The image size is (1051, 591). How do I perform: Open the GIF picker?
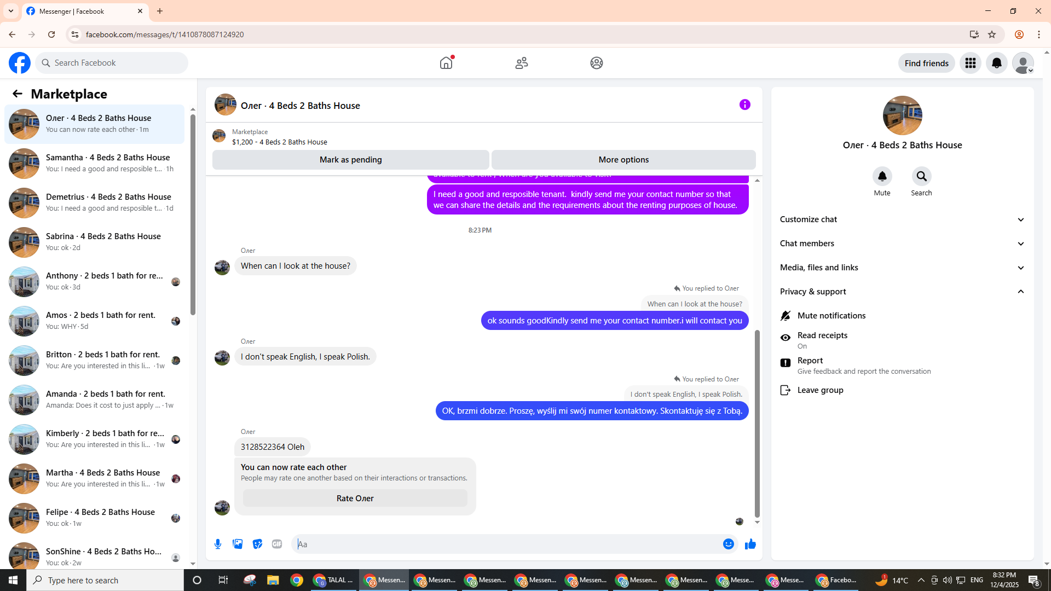point(277,544)
